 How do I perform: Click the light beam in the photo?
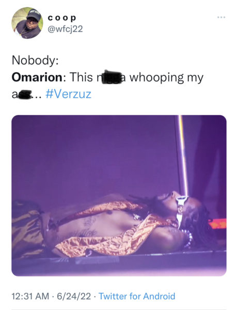click(x=183, y=155)
